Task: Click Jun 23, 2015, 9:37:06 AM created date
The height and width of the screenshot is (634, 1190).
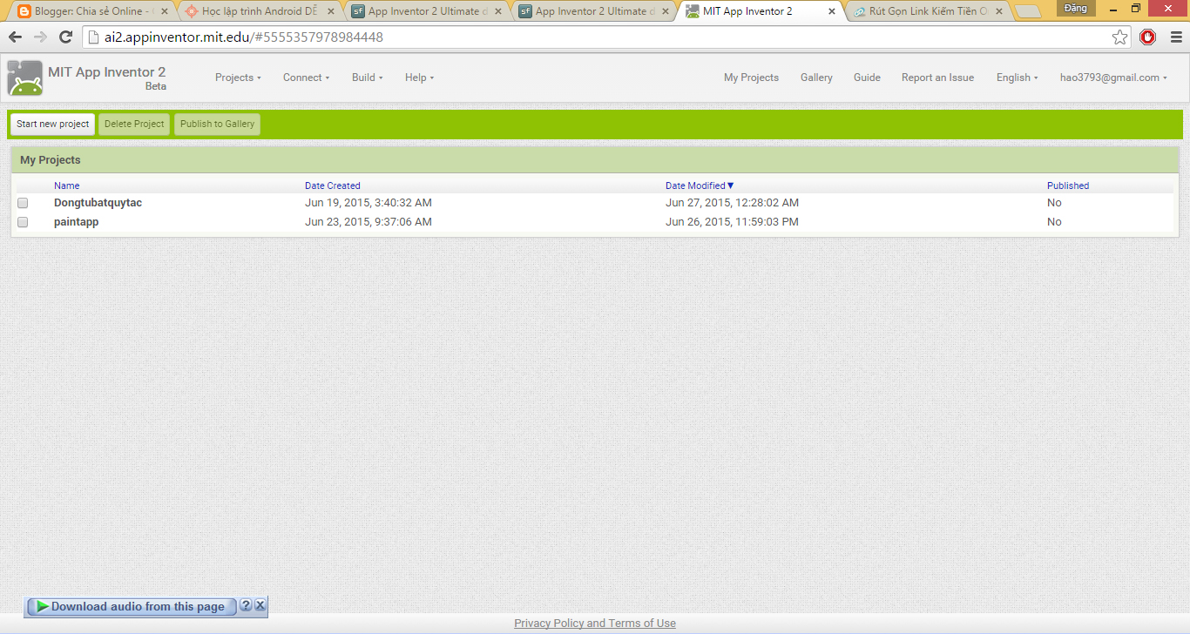Action: click(368, 222)
